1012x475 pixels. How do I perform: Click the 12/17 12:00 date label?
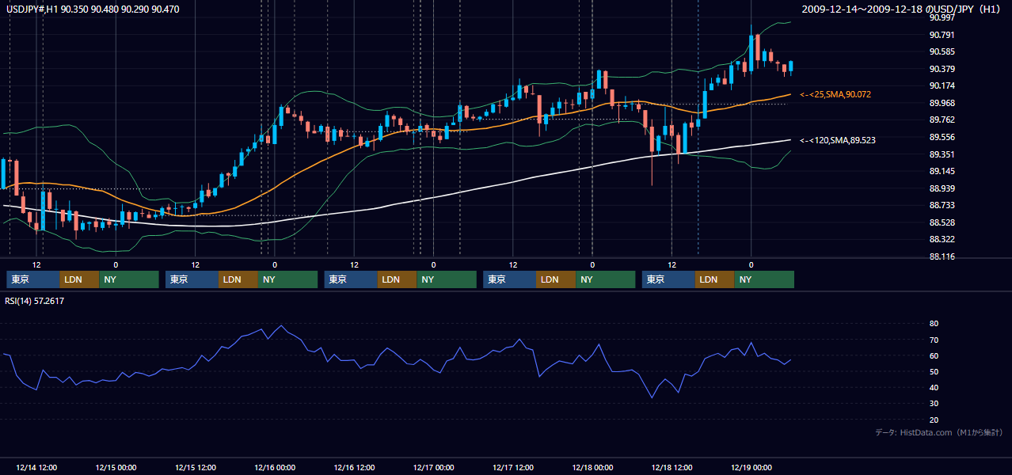(513, 468)
